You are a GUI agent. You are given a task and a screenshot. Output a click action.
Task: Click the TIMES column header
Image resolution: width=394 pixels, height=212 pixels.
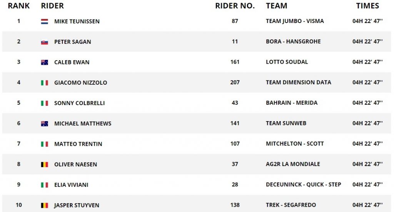click(x=367, y=6)
